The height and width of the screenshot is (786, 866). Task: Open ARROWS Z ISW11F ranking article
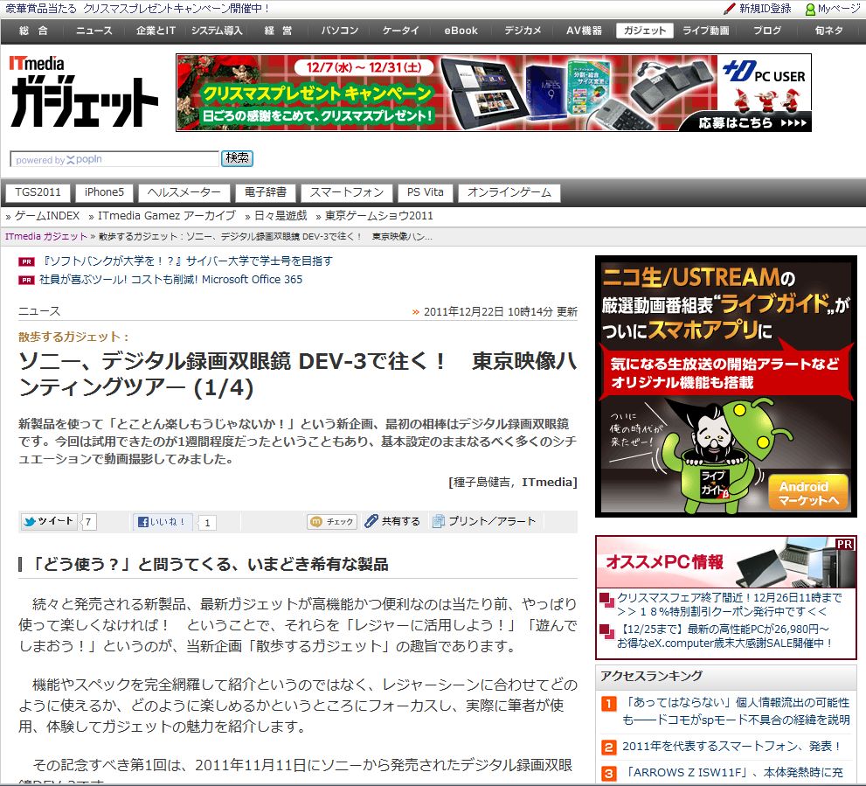pos(735,772)
